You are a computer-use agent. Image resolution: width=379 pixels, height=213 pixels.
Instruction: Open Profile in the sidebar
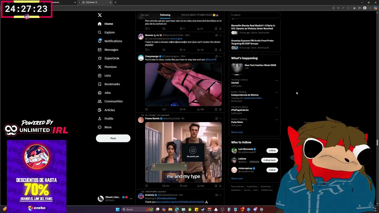(106, 119)
